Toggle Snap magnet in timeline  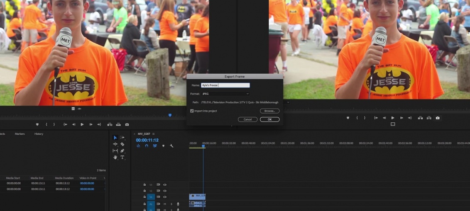pos(147,146)
